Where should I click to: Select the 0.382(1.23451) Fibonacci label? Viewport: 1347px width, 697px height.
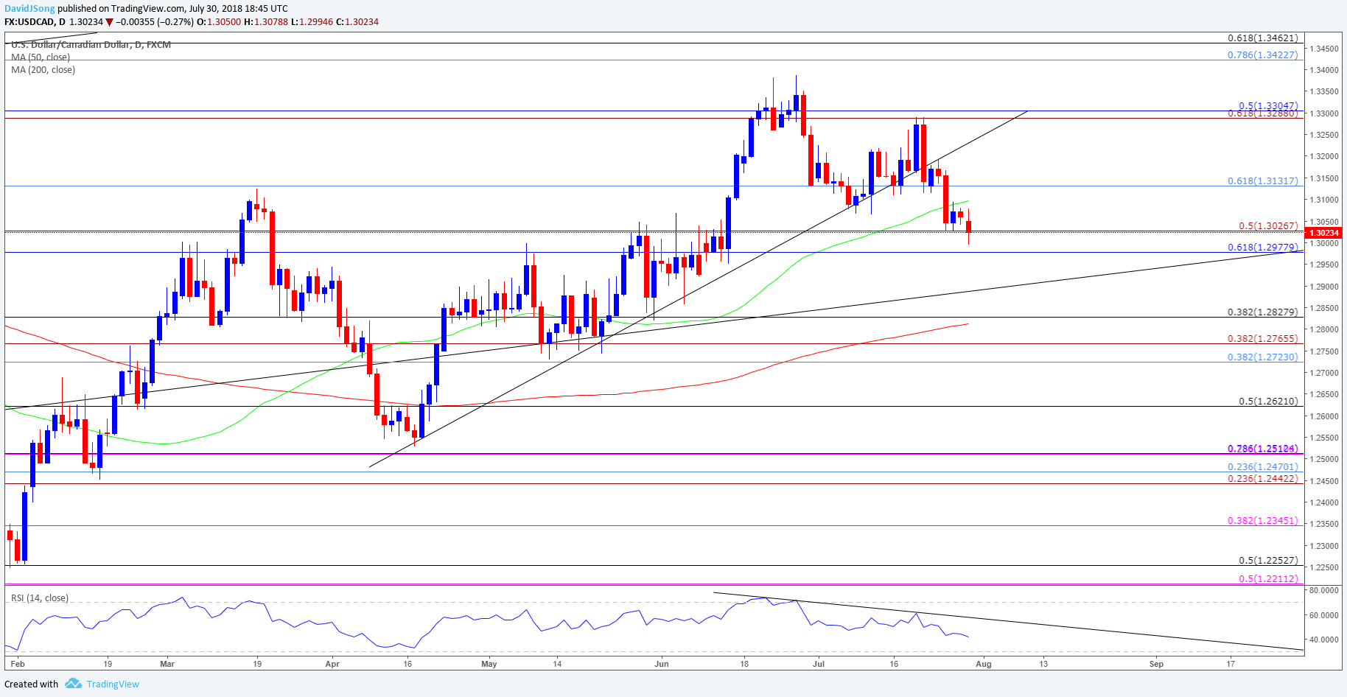(x=1263, y=520)
